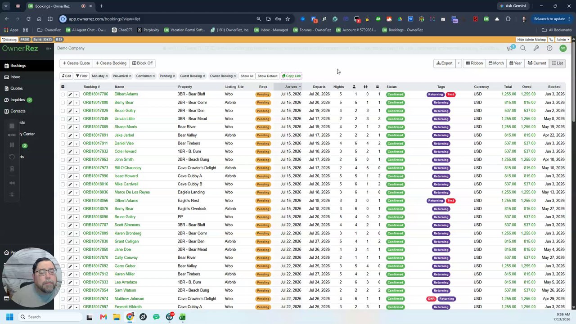The height and width of the screenshot is (324, 576).
Task: Switch to Year view
Action: click(x=515, y=63)
